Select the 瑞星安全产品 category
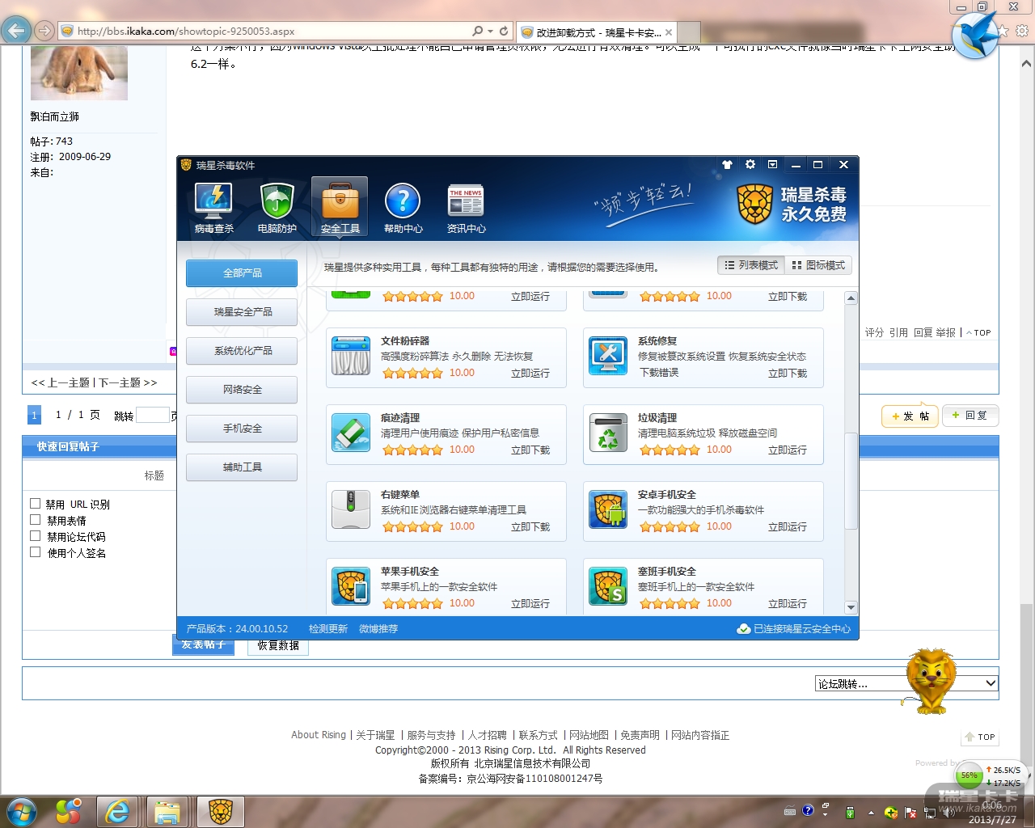This screenshot has height=828, width=1035. [x=242, y=312]
